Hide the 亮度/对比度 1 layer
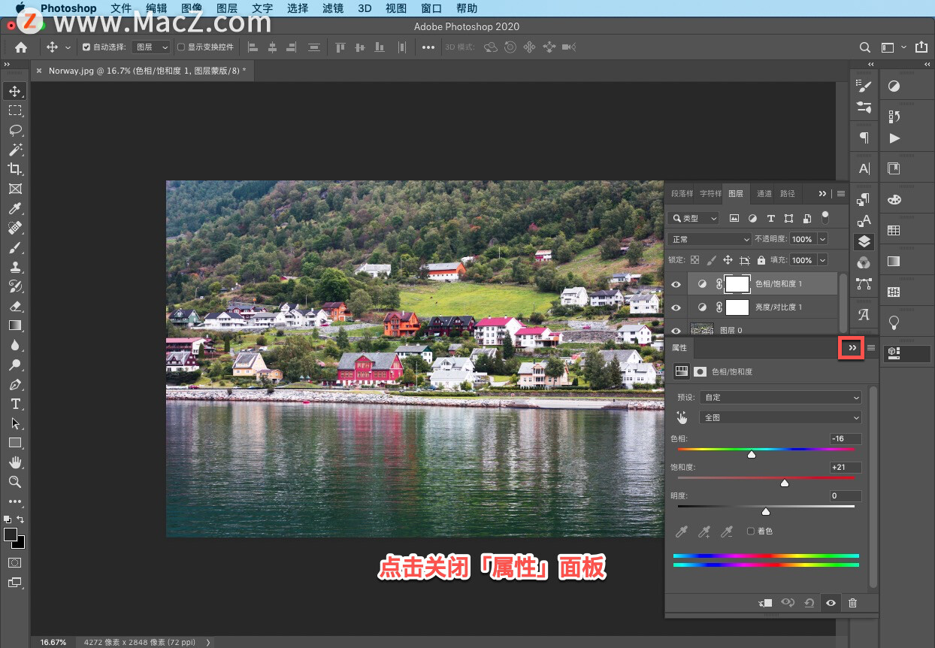Viewport: 935px width, 648px height. (x=676, y=307)
